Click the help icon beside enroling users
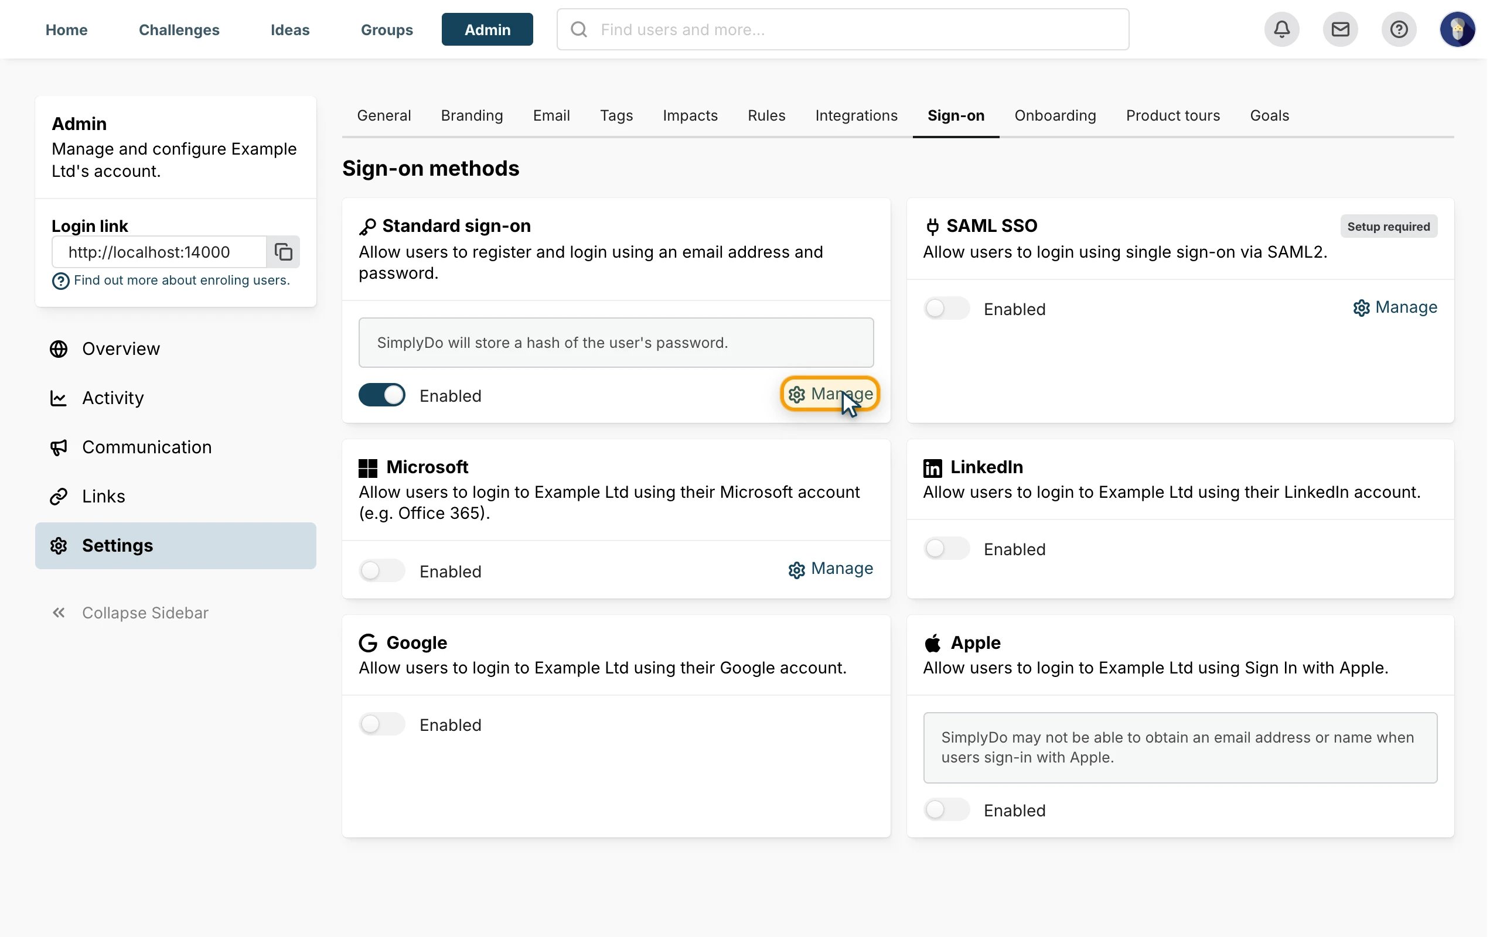The height and width of the screenshot is (937, 1500). (61, 281)
